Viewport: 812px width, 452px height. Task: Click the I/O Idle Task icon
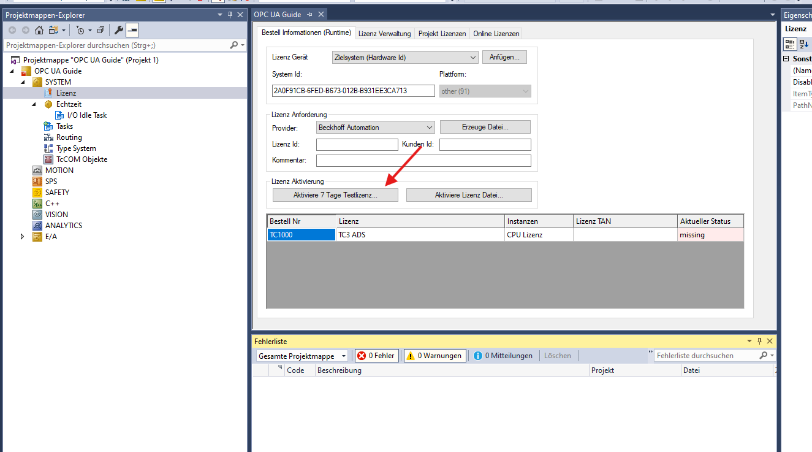tap(60, 115)
